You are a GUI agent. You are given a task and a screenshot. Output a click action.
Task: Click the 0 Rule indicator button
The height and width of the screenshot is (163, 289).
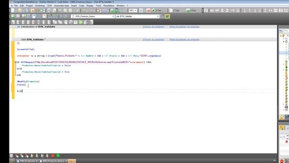tap(191, 10)
